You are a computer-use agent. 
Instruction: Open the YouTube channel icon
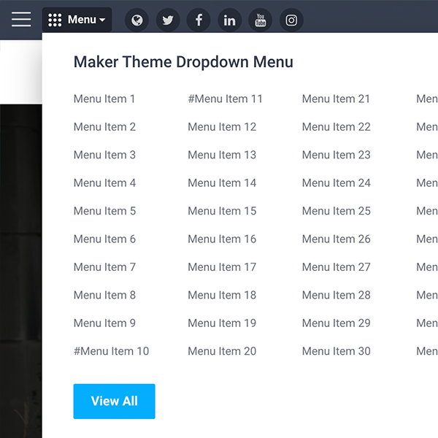coord(260,20)
